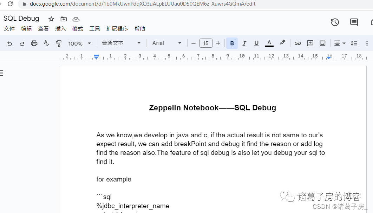Open the 编辑 menu
373x213 pixels.
[26, 29]
